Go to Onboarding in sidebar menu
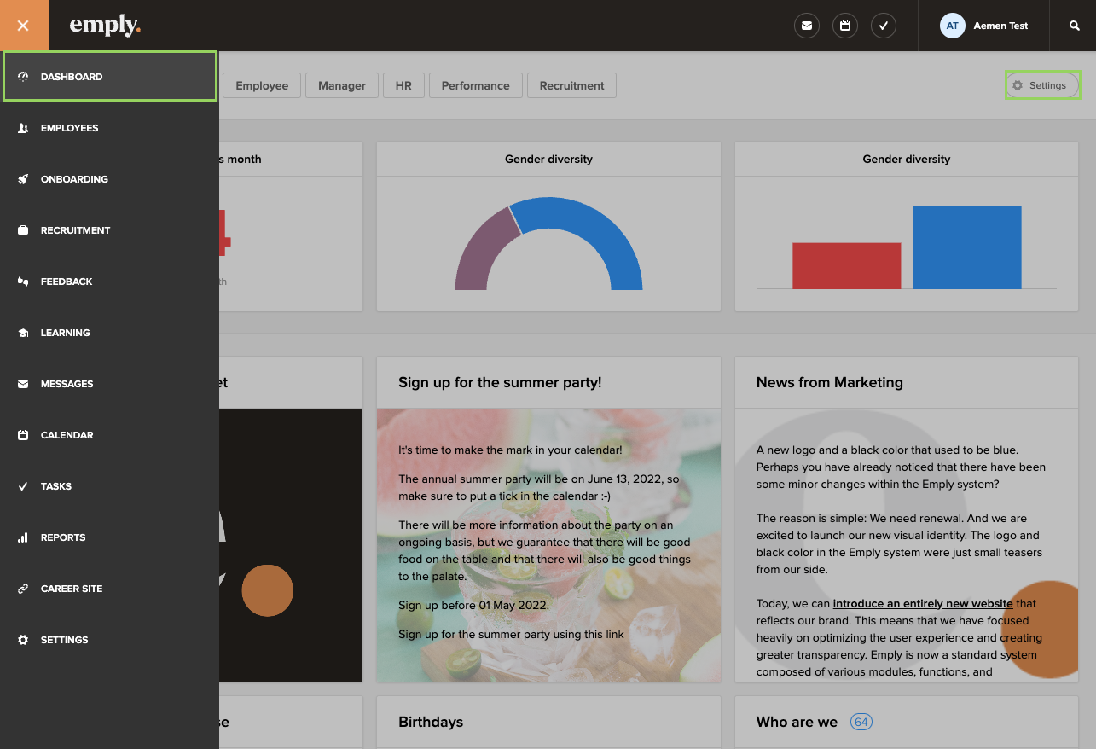Viewport: 1096px width, 749px height. coord(74,179)
